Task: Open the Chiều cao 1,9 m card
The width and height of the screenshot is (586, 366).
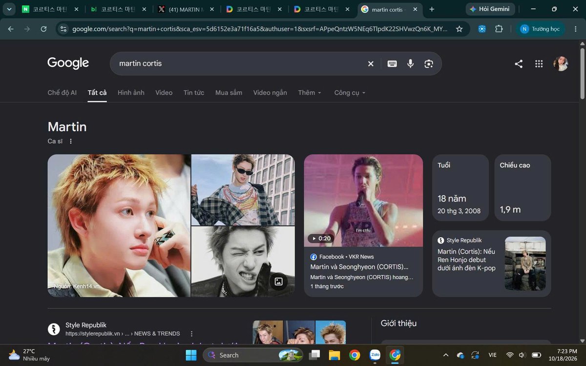Action: [x=523, y=188]
